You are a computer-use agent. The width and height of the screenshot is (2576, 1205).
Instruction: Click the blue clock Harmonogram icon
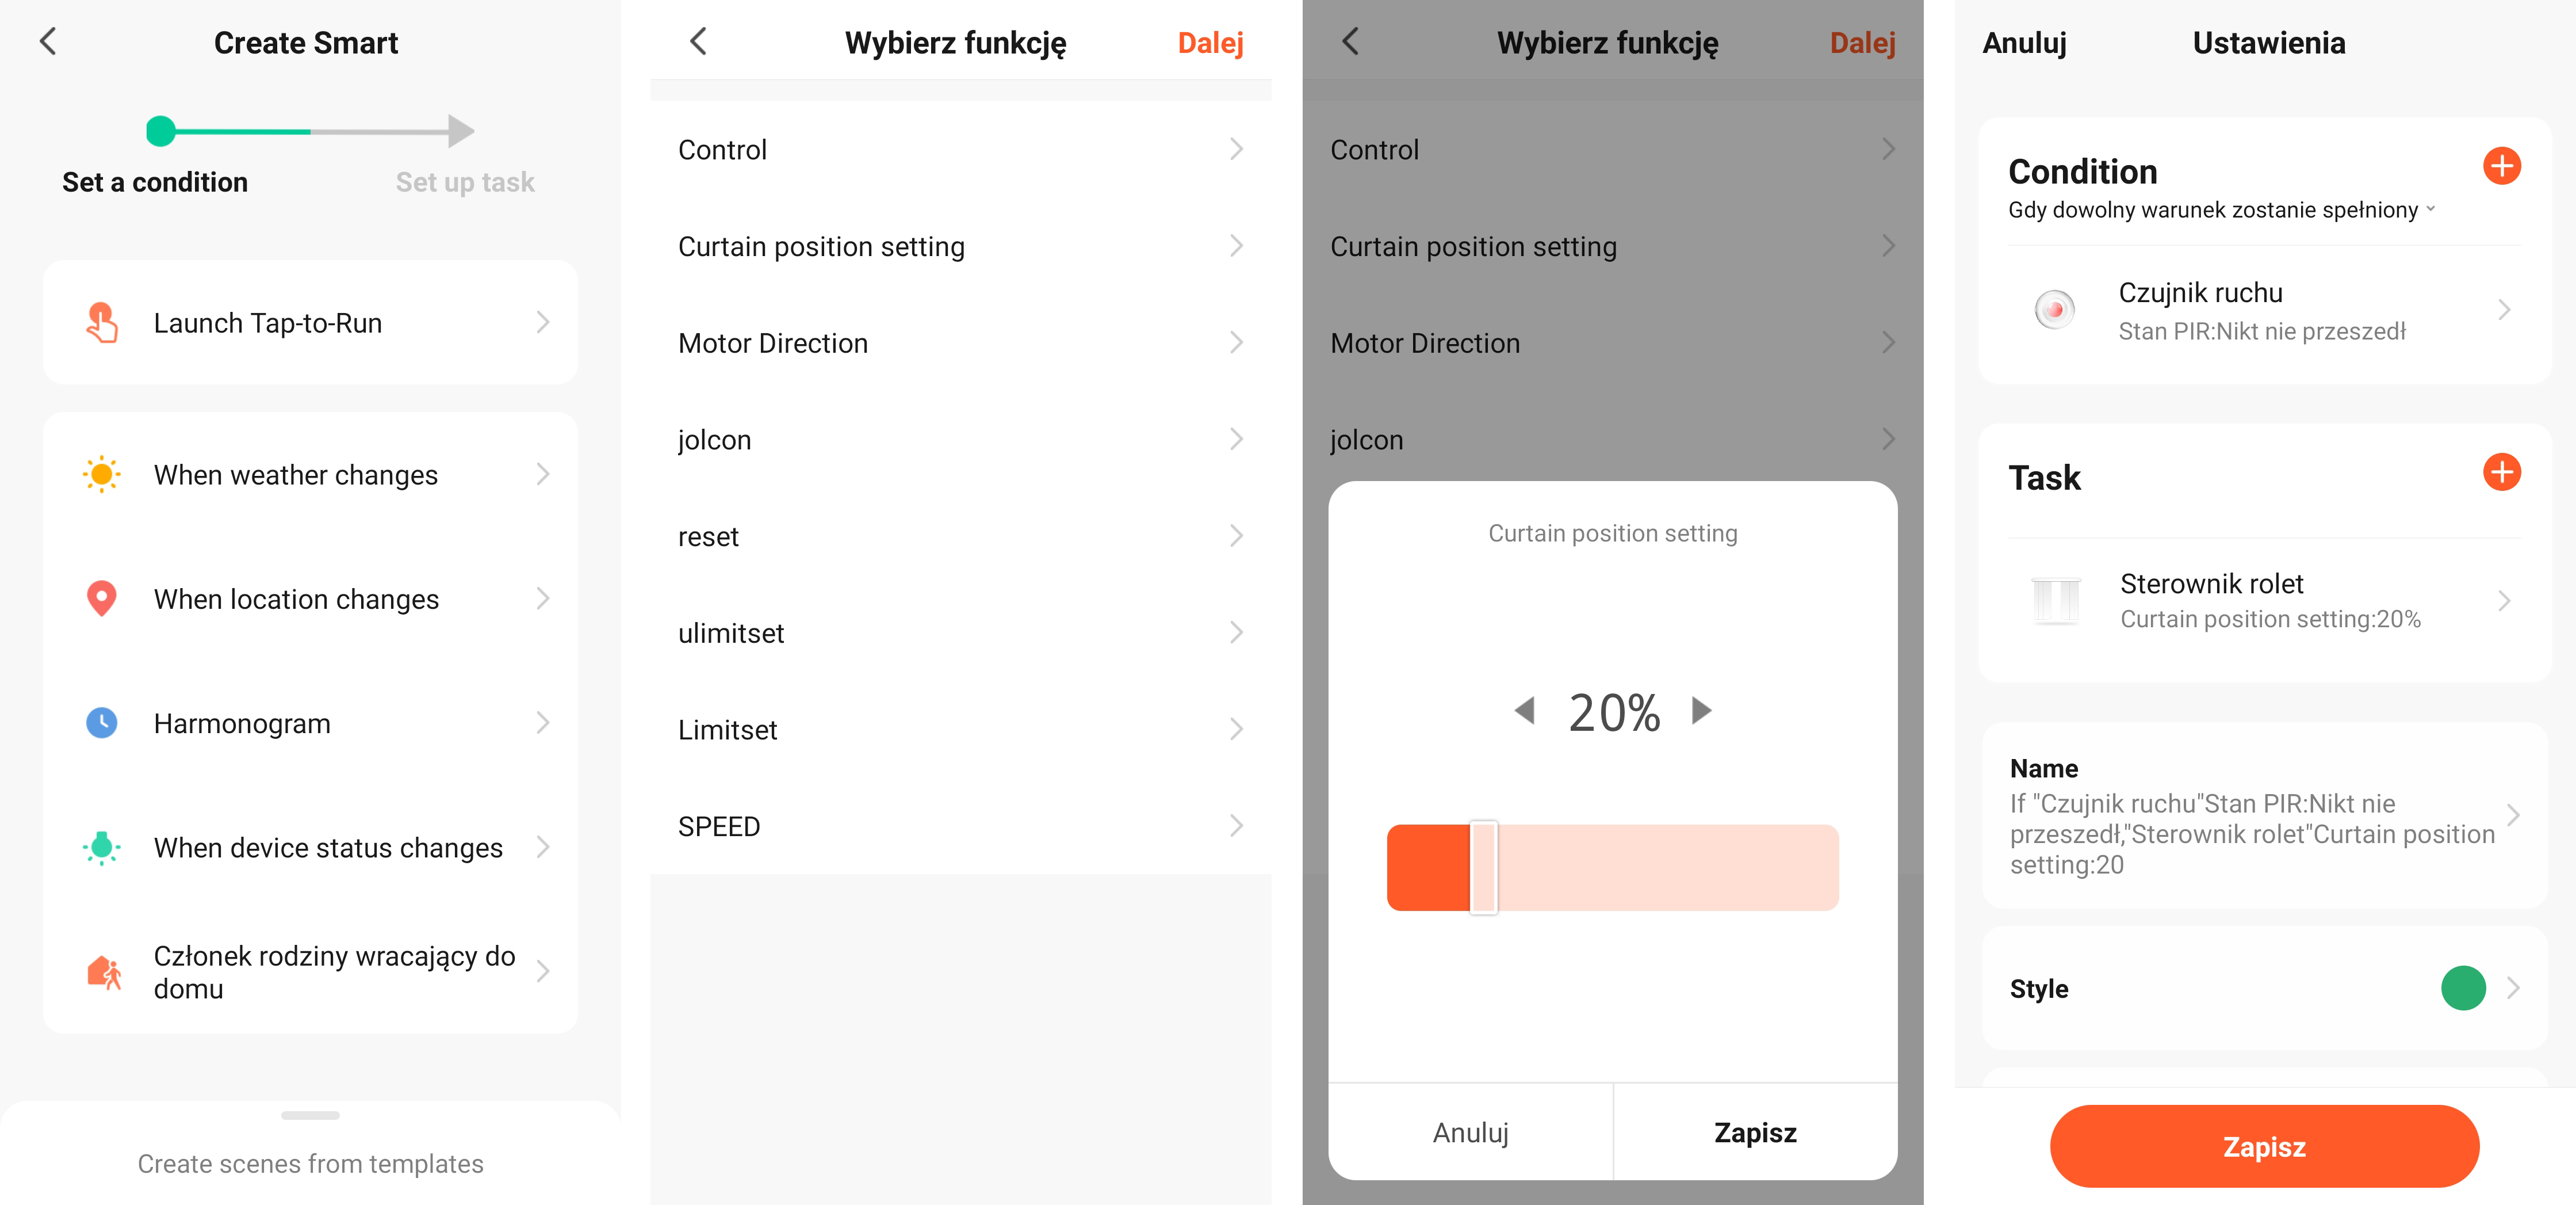coord(101,723)
